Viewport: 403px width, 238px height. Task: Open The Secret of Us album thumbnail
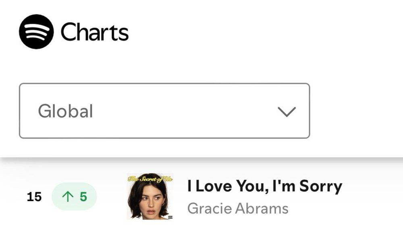click(150, 197)
